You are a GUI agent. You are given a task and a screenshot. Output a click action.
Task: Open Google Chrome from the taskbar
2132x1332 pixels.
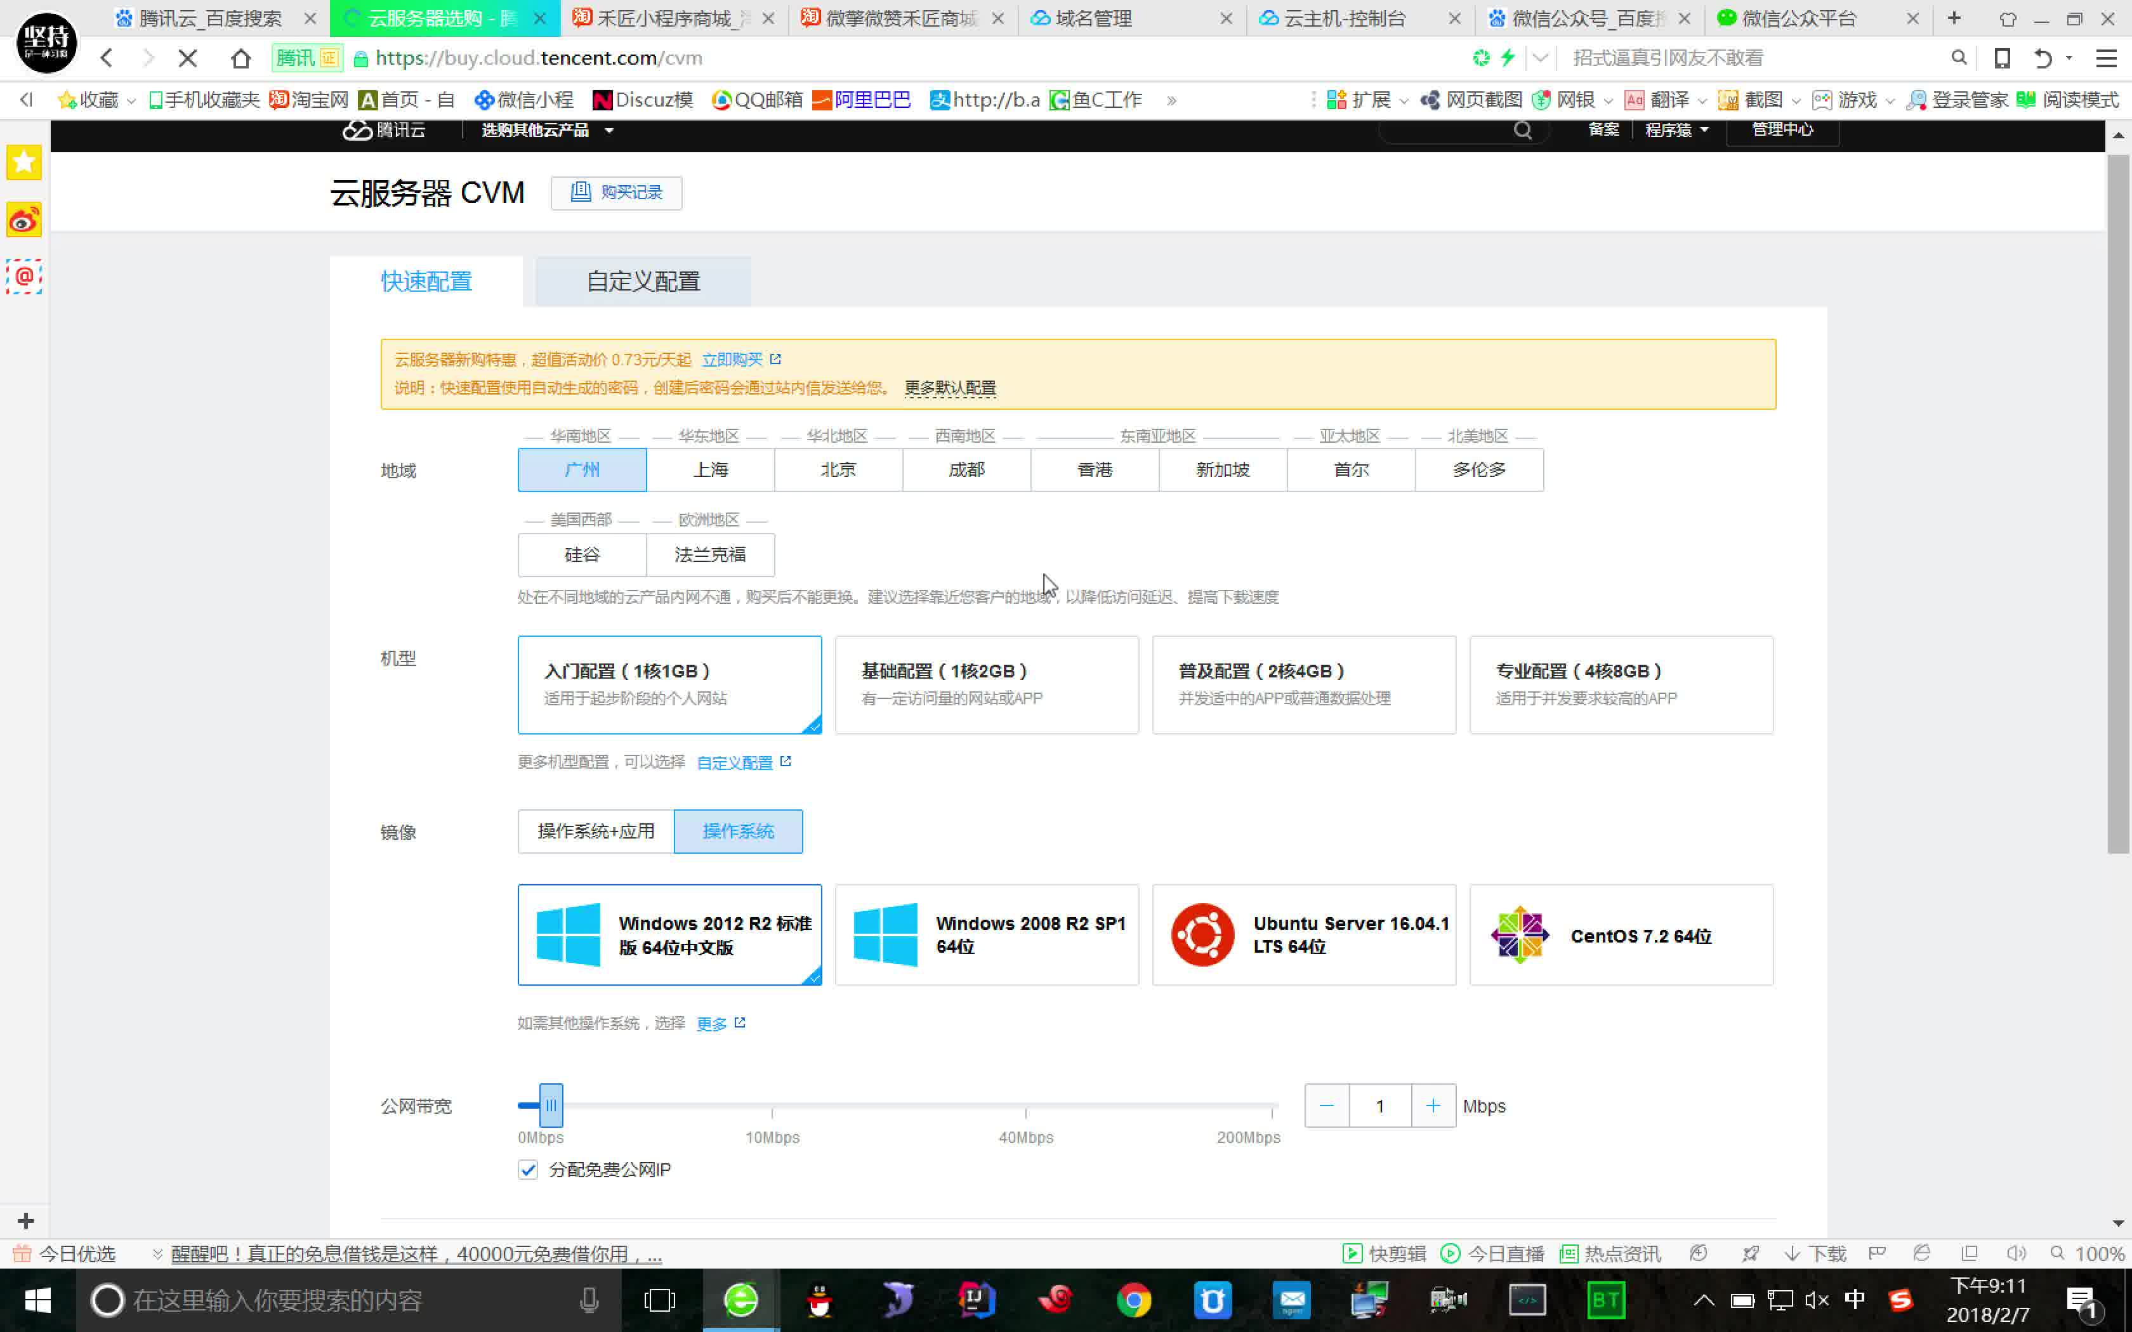click(x=1133, y=1300)
